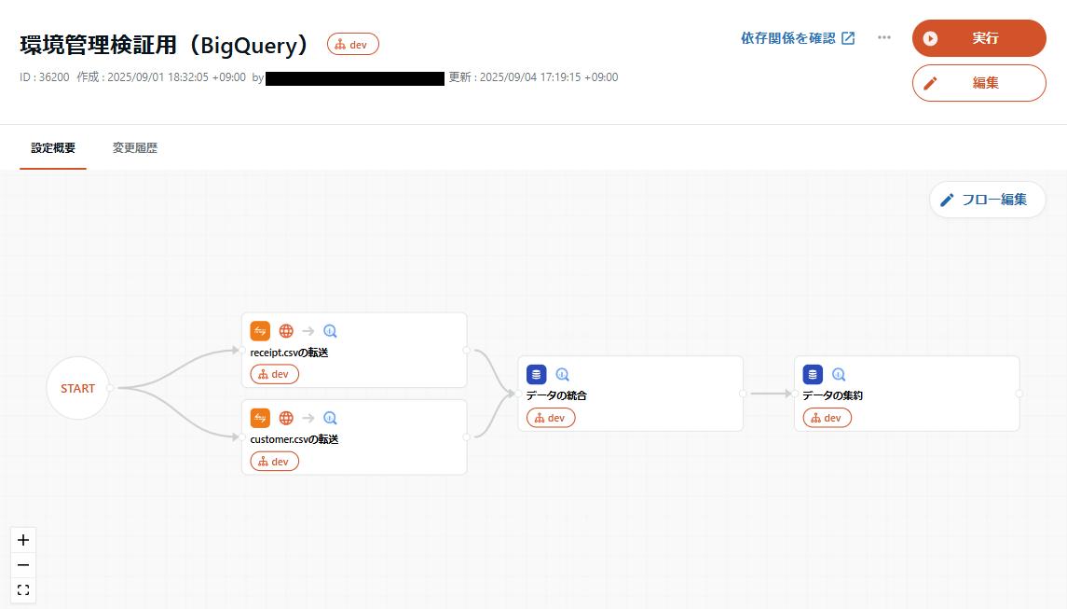Click the 更新 timestamp text
This screenshot has width=1067, height=609.
click(x=533, y=77)
